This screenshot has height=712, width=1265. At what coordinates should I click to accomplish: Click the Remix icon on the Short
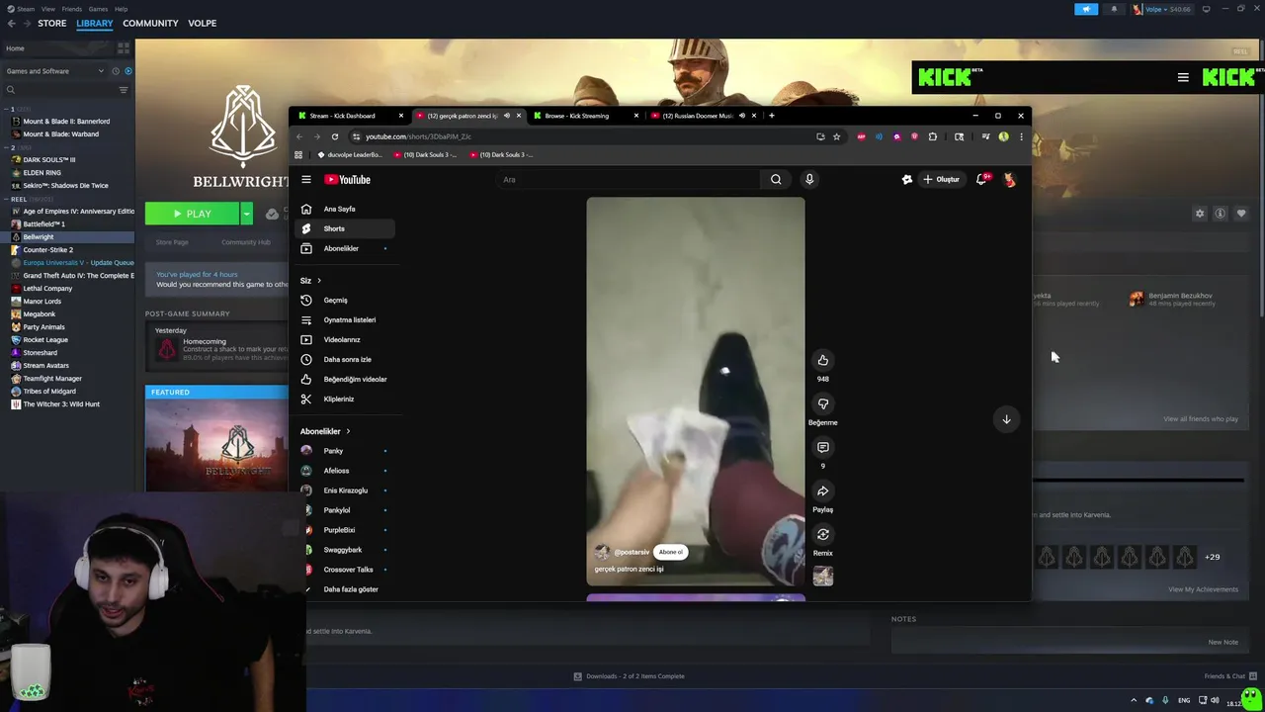coord(822,534)
